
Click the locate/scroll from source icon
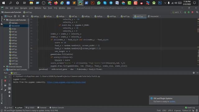[x=15, y=16]
